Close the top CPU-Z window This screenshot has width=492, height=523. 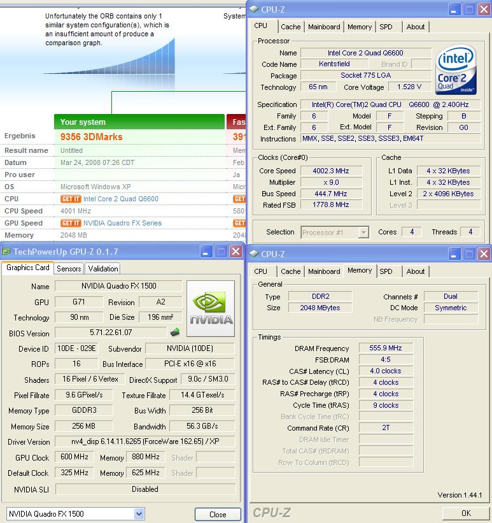pyautogui.click(x=484, y=10)
